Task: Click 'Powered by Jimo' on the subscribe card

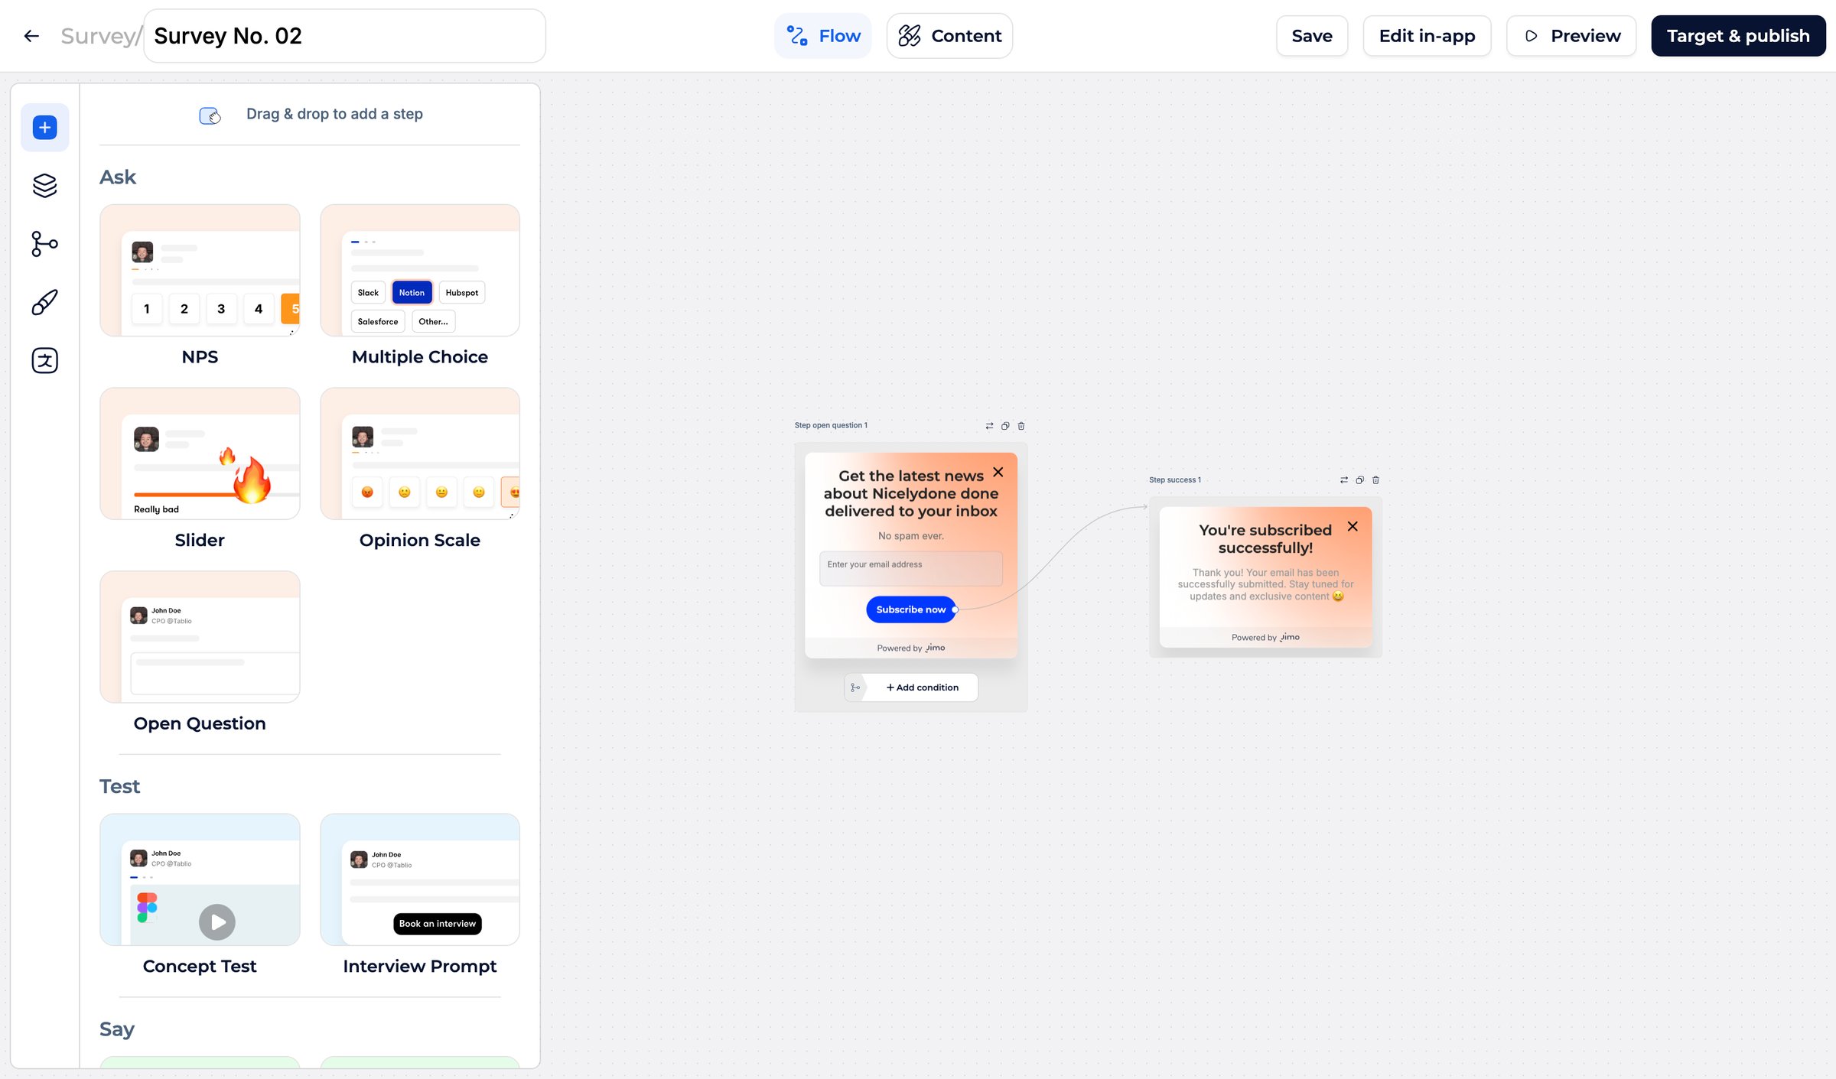Action: point(910,648)
